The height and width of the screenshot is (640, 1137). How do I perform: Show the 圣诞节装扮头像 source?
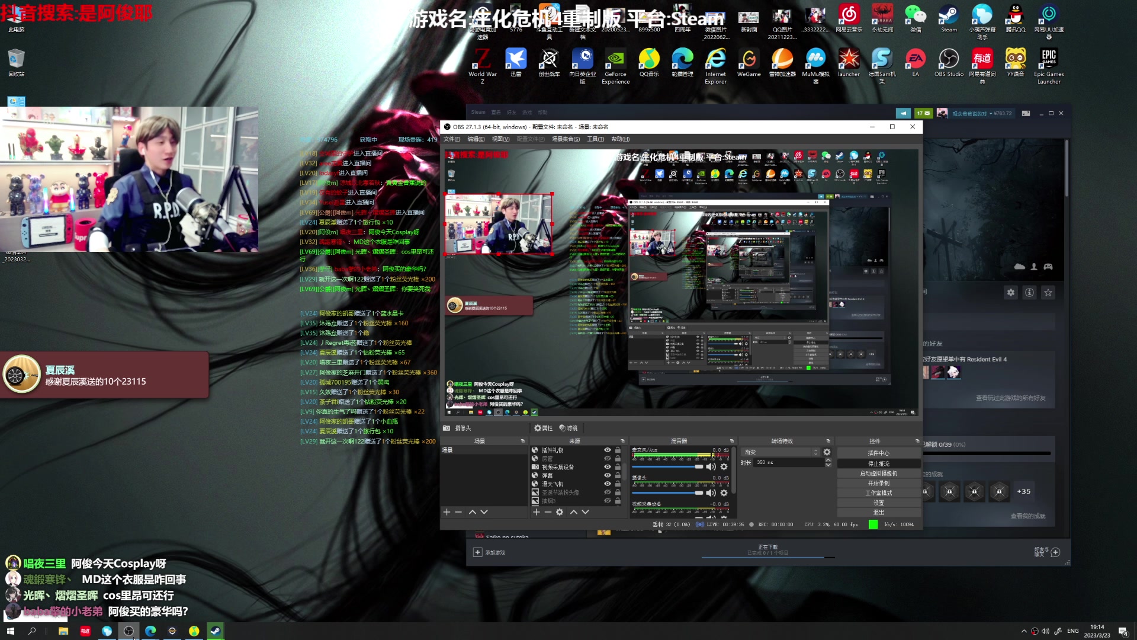(607, 492)
